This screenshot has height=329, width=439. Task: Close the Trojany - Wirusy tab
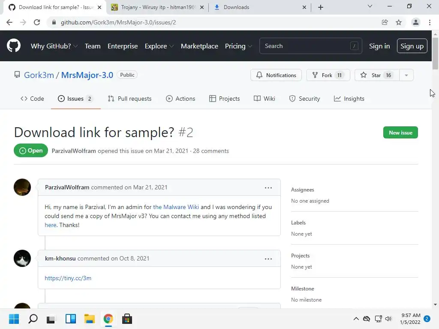tap(202, 7)
